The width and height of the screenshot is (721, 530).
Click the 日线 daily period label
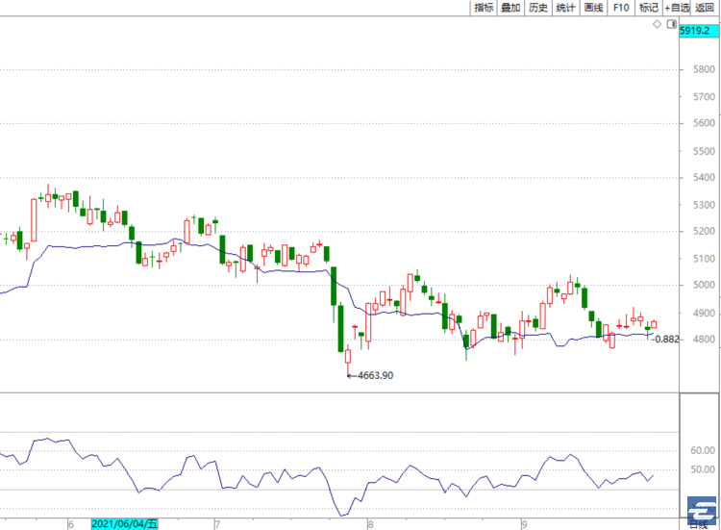[x=699, y=525]
